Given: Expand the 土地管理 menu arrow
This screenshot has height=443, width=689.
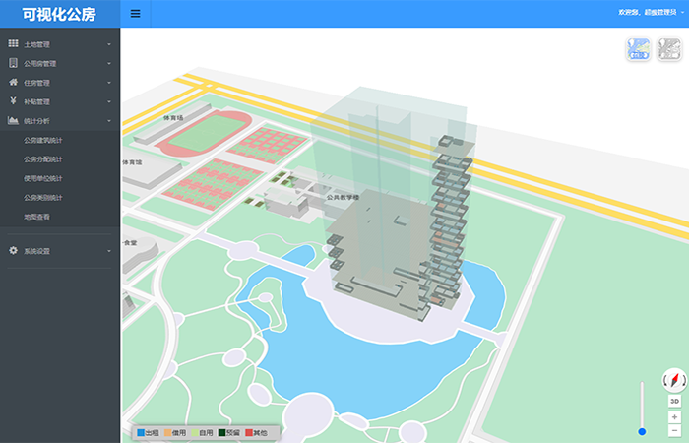Looking at the screenshot, I should (x=109, y=45).
